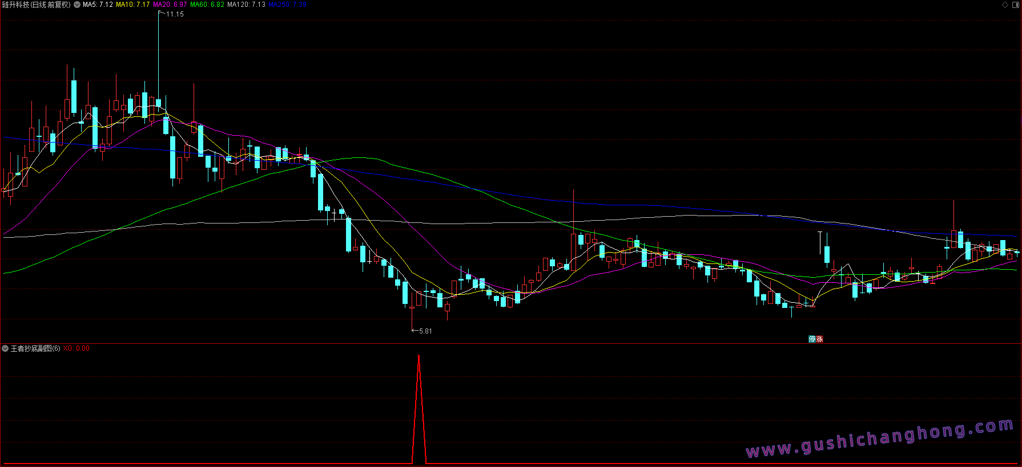Click the 王者抄底副图(6) sub-chart title
The width and height of the screenshot is (1022, 467).
pos(35,348)
